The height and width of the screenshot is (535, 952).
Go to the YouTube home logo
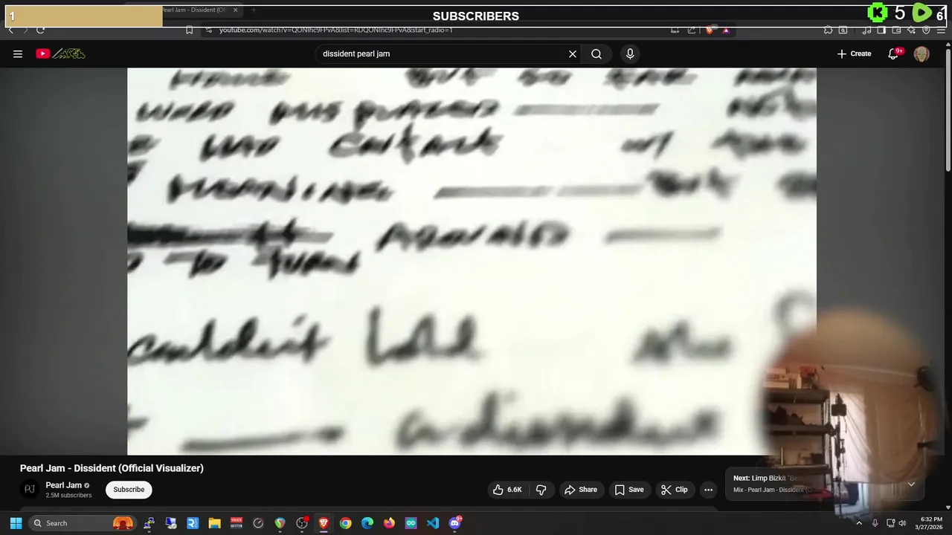tap(60, 53)
